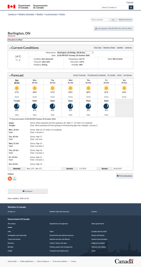Open the Thunderstorm Outlooks tab

coord(96,75)
